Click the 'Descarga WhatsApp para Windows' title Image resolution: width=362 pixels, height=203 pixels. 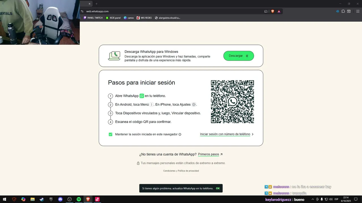151,52
